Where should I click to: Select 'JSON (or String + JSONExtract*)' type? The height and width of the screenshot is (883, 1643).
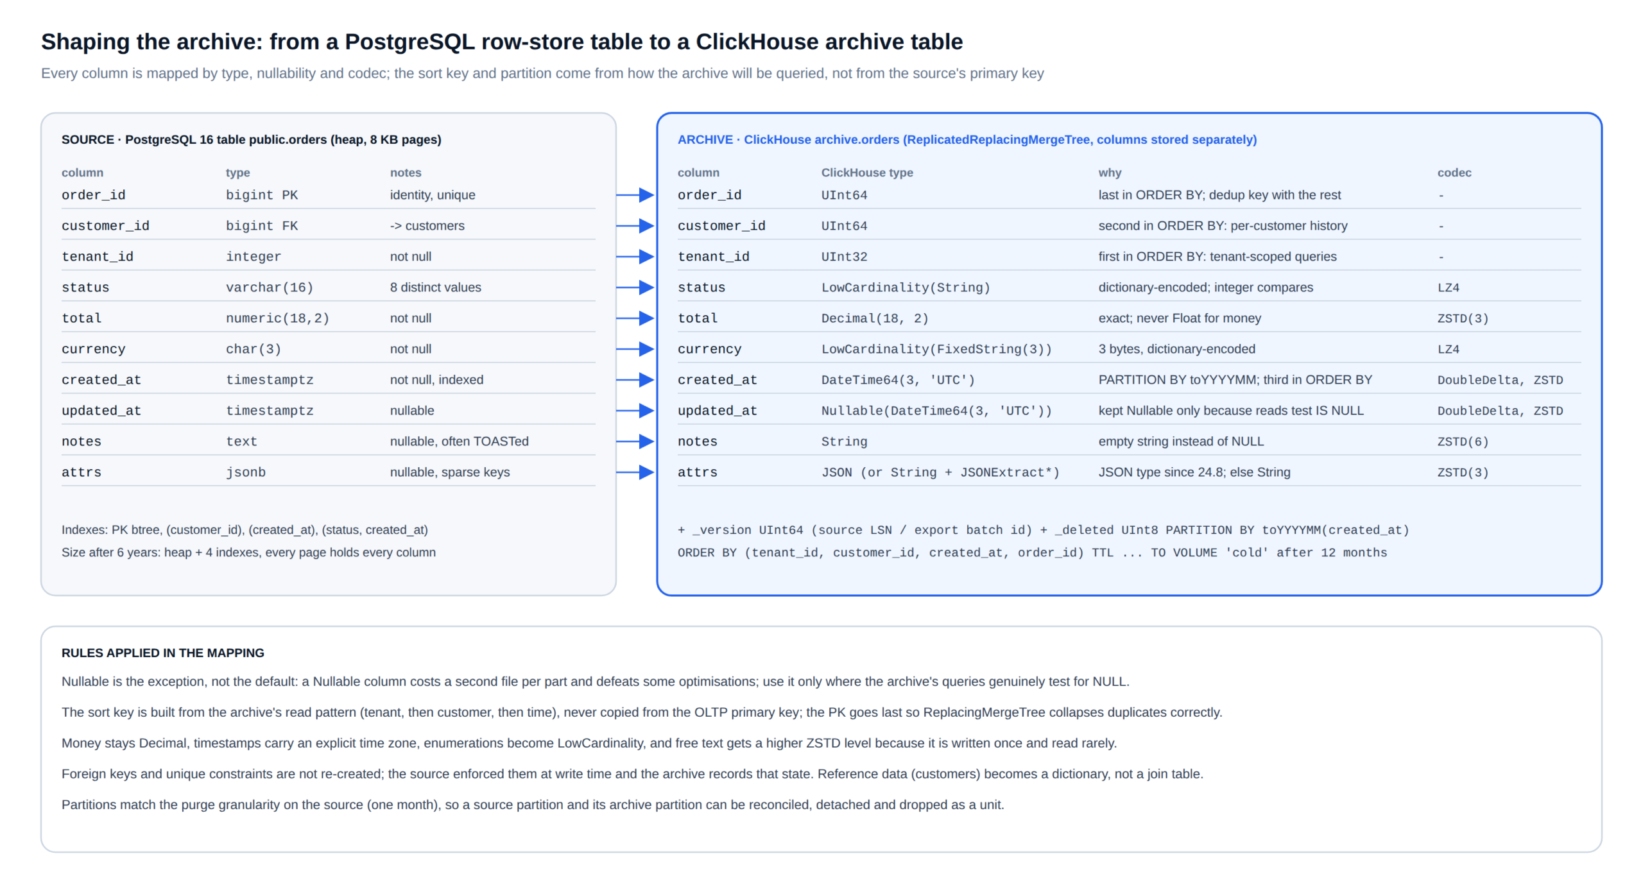click(x=940, y=472)
